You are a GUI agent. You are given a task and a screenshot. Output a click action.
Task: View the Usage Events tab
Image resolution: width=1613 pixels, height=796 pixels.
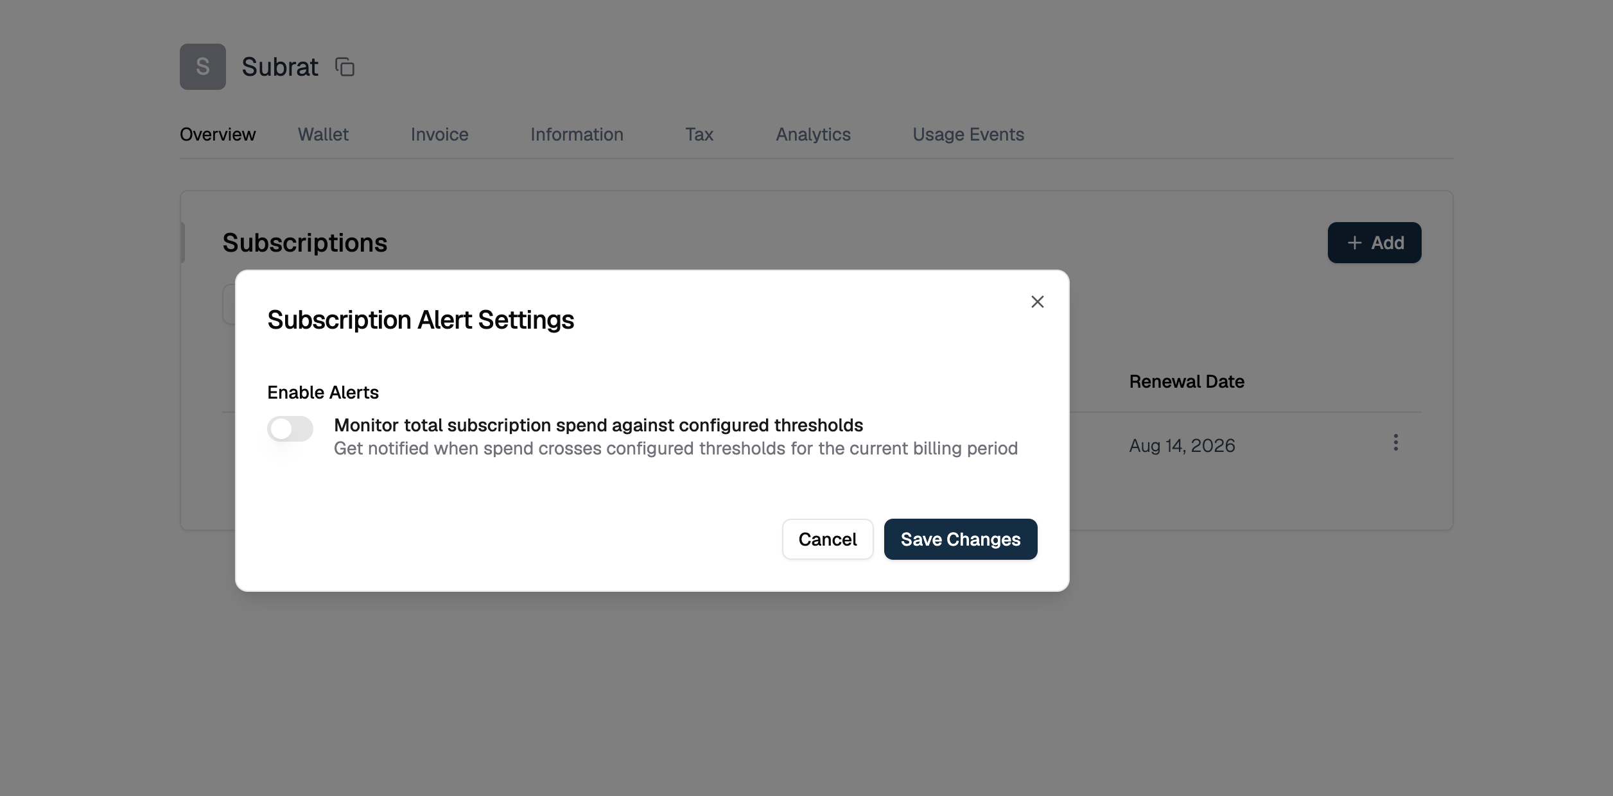click(x=968, y=134)
